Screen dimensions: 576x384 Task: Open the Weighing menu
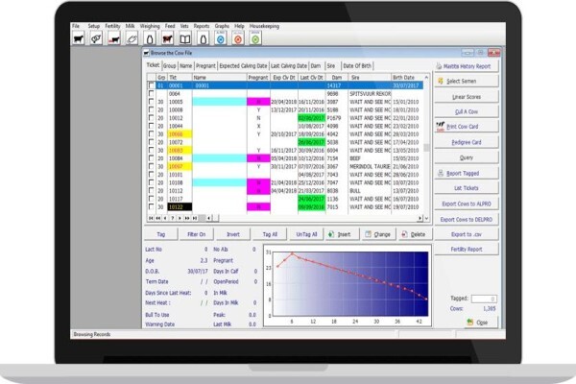point(150,26)
